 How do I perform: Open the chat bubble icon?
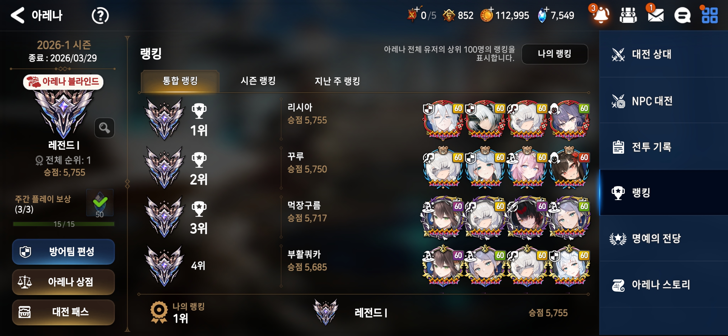point(682,16)
